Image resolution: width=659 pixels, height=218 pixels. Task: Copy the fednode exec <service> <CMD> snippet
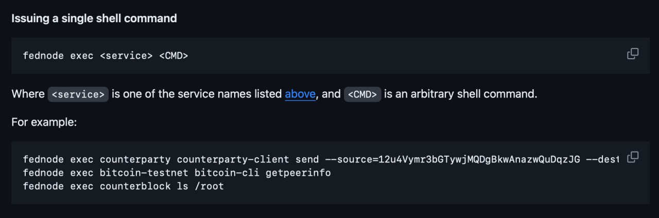click(x=633, y=54)
